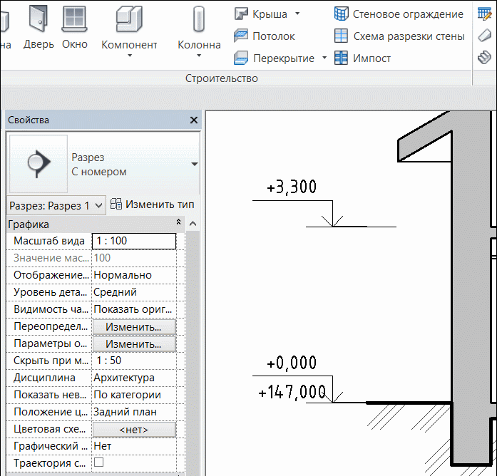Select the +3,300 elevation label
This screenshot has height=476, width=497.
[x=292, y=187]
